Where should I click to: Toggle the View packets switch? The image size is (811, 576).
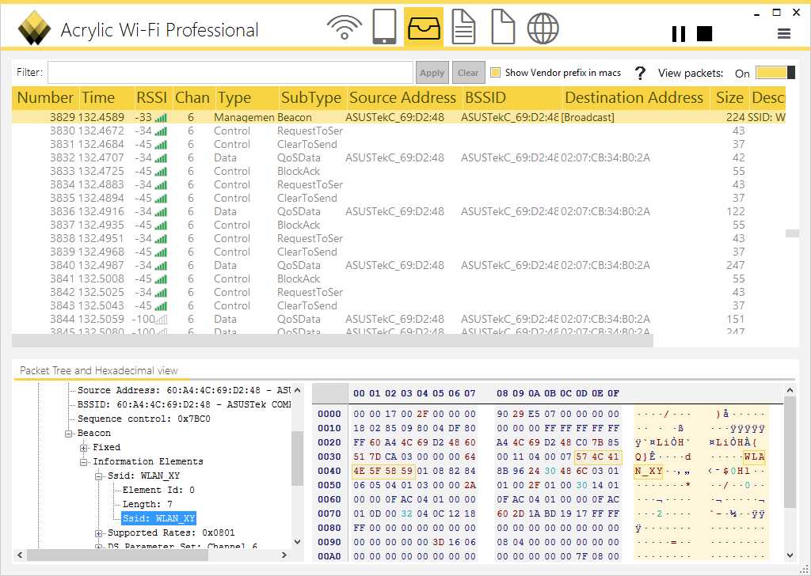[x=775, y=73]
